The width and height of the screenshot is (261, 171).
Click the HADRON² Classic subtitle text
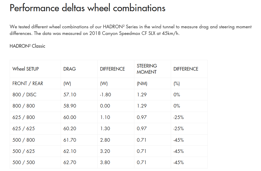(x=27, y=46)
